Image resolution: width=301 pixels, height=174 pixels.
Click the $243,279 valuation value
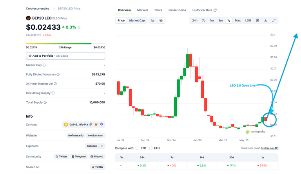(x=98, y=74)
